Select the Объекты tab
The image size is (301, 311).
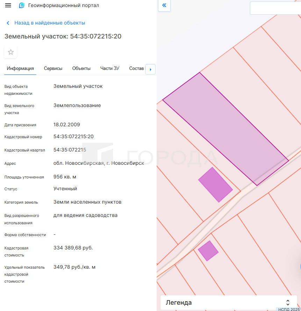coord(81,69)
